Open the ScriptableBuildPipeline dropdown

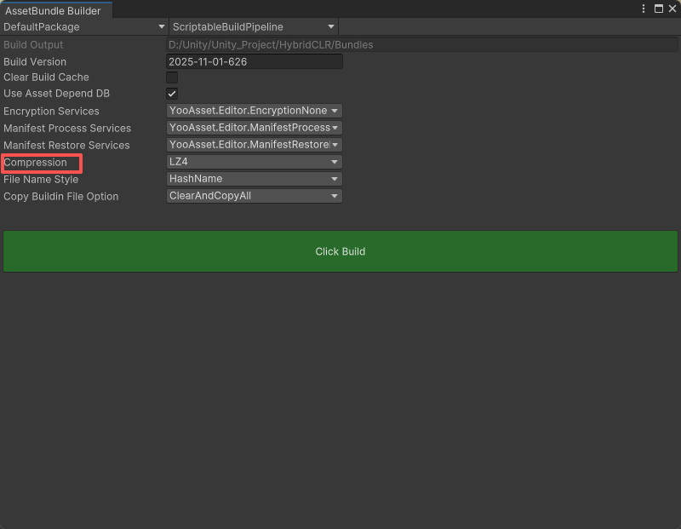pos(254,27)
